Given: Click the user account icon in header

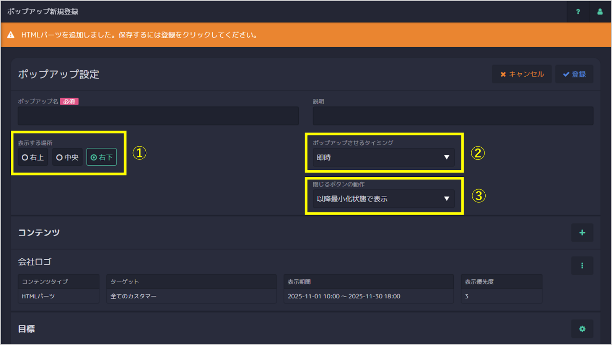Looking at the screenshot, I should click(600, 11).
